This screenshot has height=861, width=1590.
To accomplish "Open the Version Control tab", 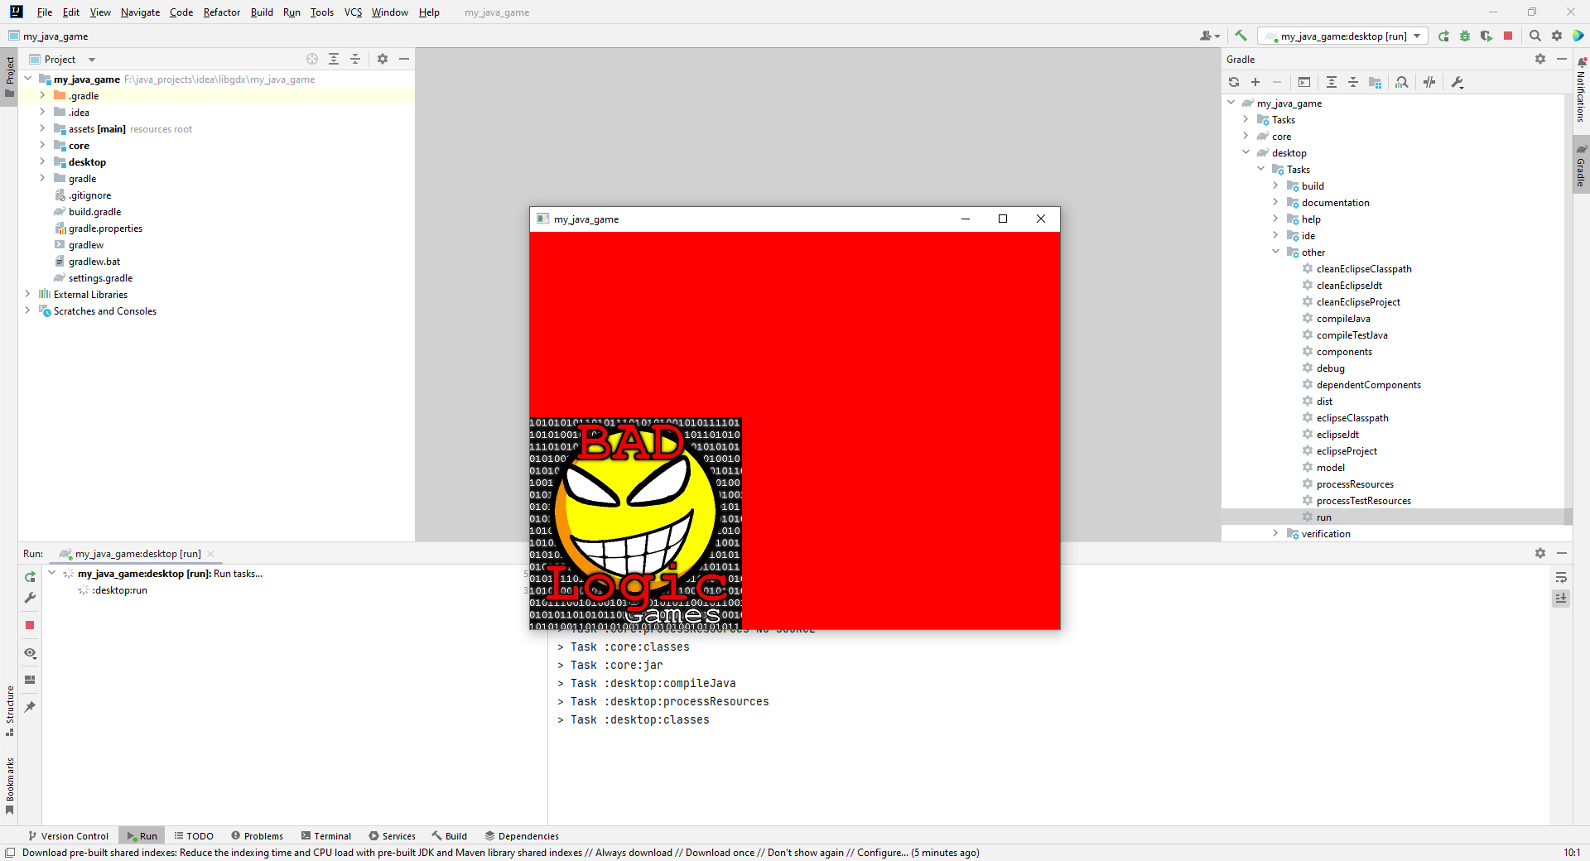I will pos(68,836).
